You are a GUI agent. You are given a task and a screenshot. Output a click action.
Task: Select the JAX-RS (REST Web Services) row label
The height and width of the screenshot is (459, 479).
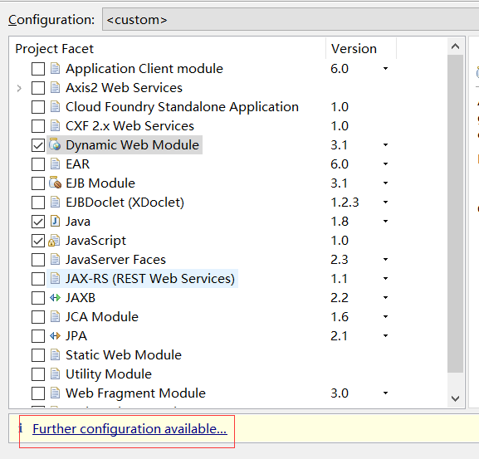click(150, 279)
